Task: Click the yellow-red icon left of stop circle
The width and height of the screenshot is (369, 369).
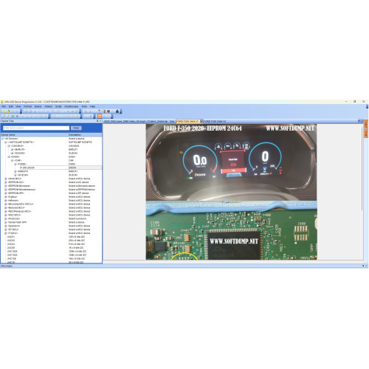Action: pyautogui.click(x=104, y=111)
